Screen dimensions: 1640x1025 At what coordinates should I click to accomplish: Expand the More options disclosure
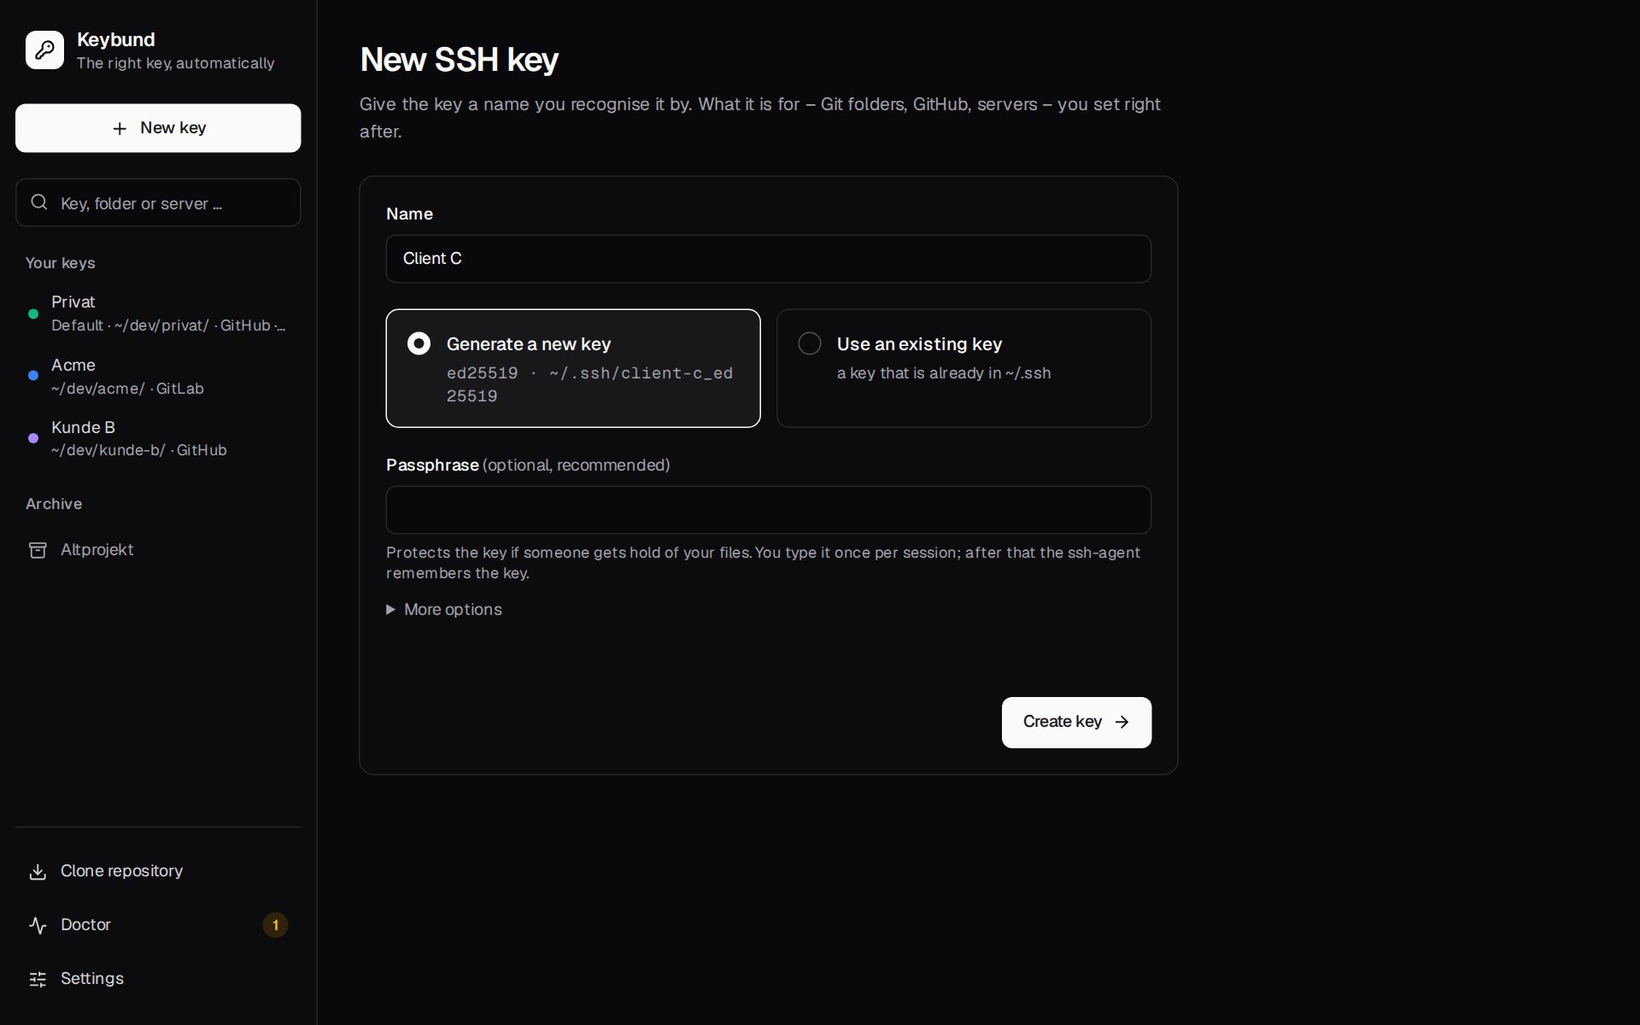click(x=444, y=610)
